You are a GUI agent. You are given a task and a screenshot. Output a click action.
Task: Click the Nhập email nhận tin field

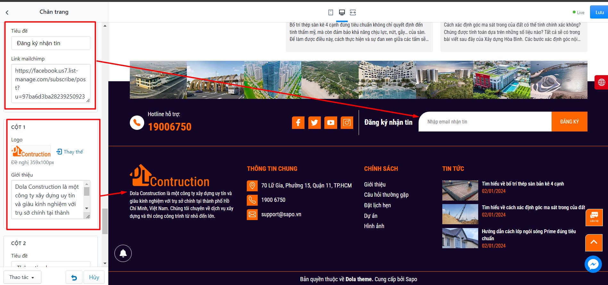485,122
